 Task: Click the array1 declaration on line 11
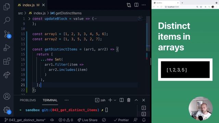click(70, 34)
